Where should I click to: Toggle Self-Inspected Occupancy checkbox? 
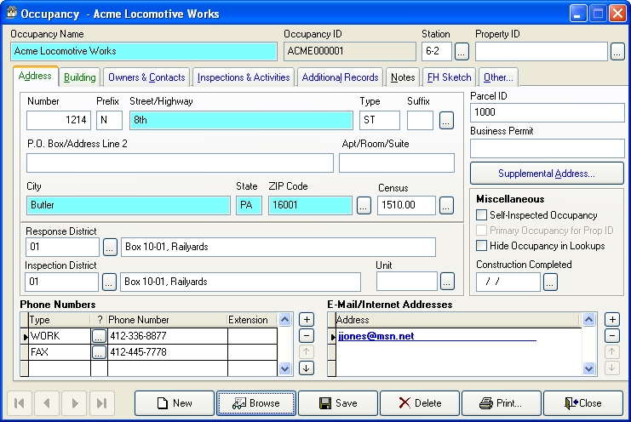click(x=481, y=215)
